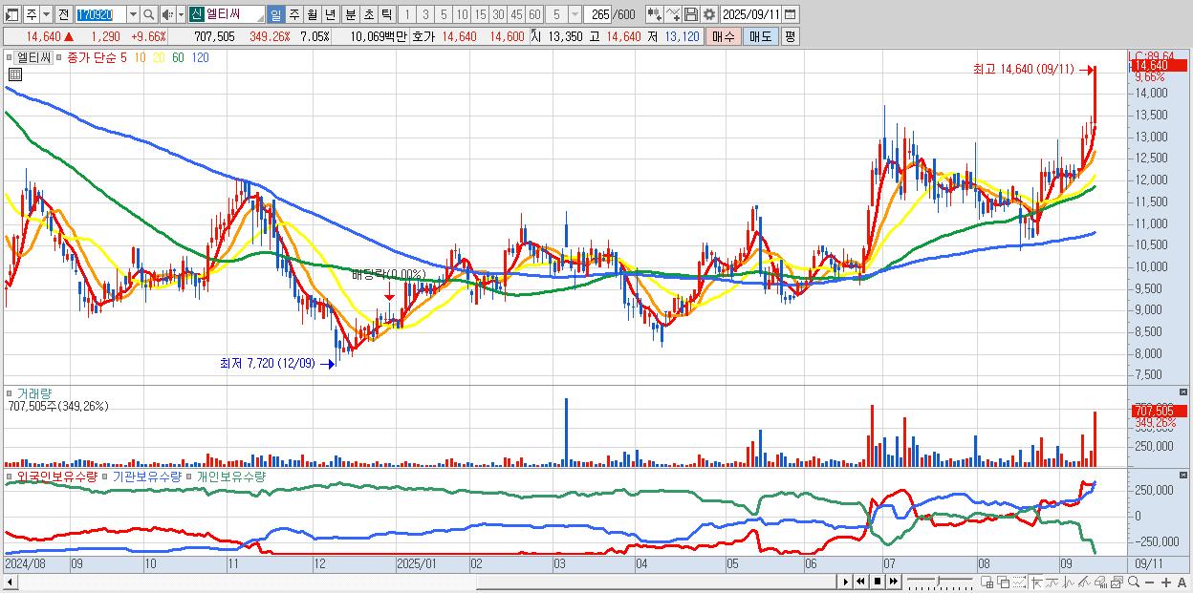The width and height of the screenshot is (1193, 593).
Task: Expand the stock code 170920 dropdown
Action: click(133, 14)
